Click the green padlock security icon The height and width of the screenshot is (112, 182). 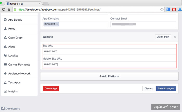pyautogui.click(x=15, y=10)
